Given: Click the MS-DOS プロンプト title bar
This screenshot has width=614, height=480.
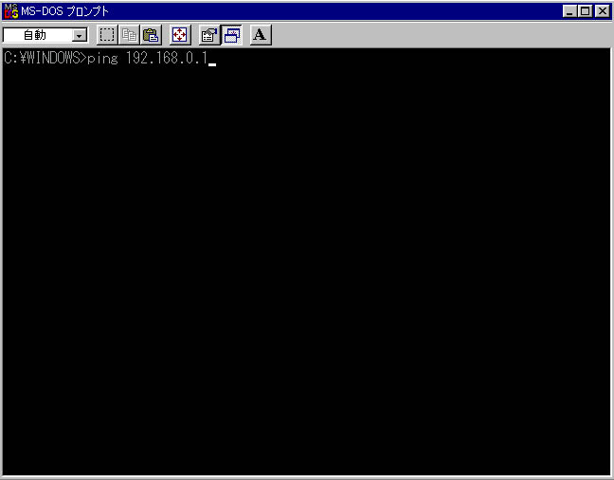Looking at the screenshot, I should point(307,11).
